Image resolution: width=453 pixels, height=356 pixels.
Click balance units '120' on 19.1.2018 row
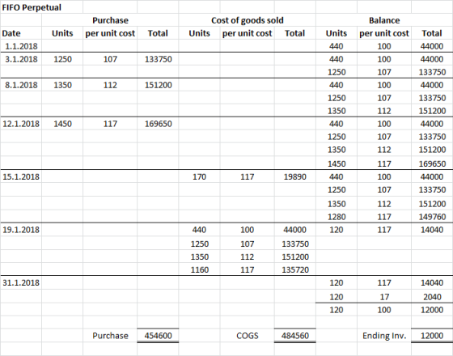coord(337,230)
